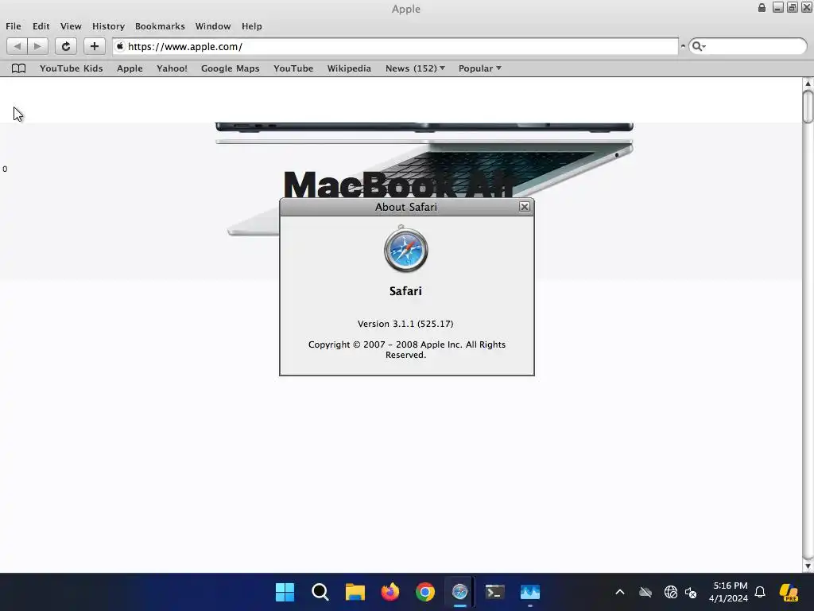Image resolution: width=814 pixels, height=611 pixels.
Task: Open the Yahoo! bookmark
Action: pyautogui.click(x=172, y=68)
